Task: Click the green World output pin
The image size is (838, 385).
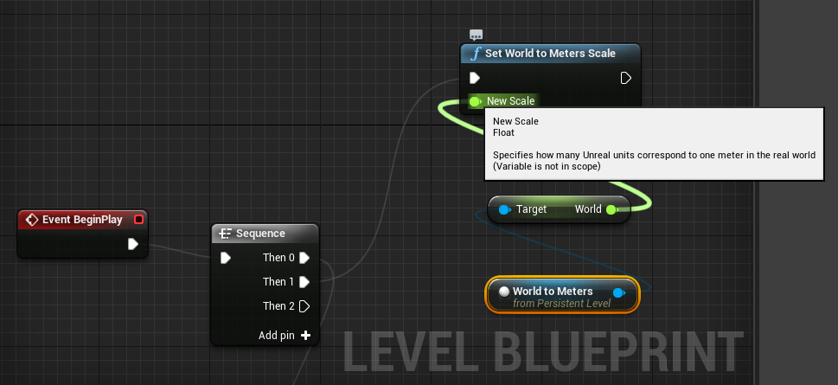Action: [x=612, y=209]
